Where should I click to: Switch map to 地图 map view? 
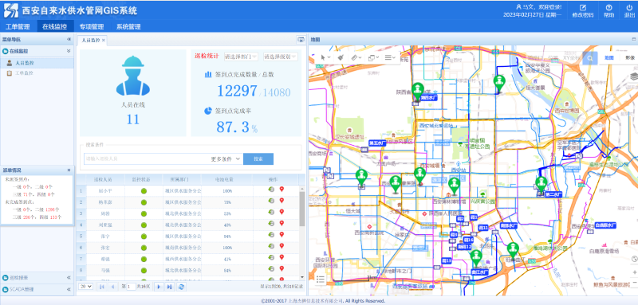608,58
